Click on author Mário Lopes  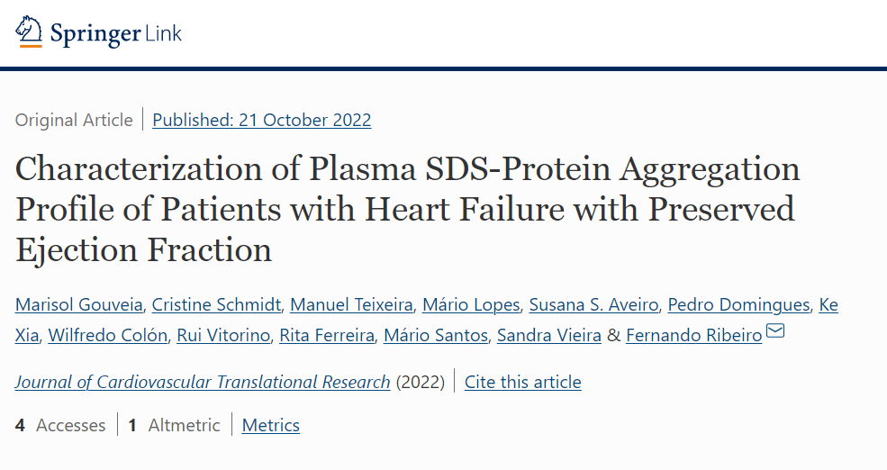(471, 305)
